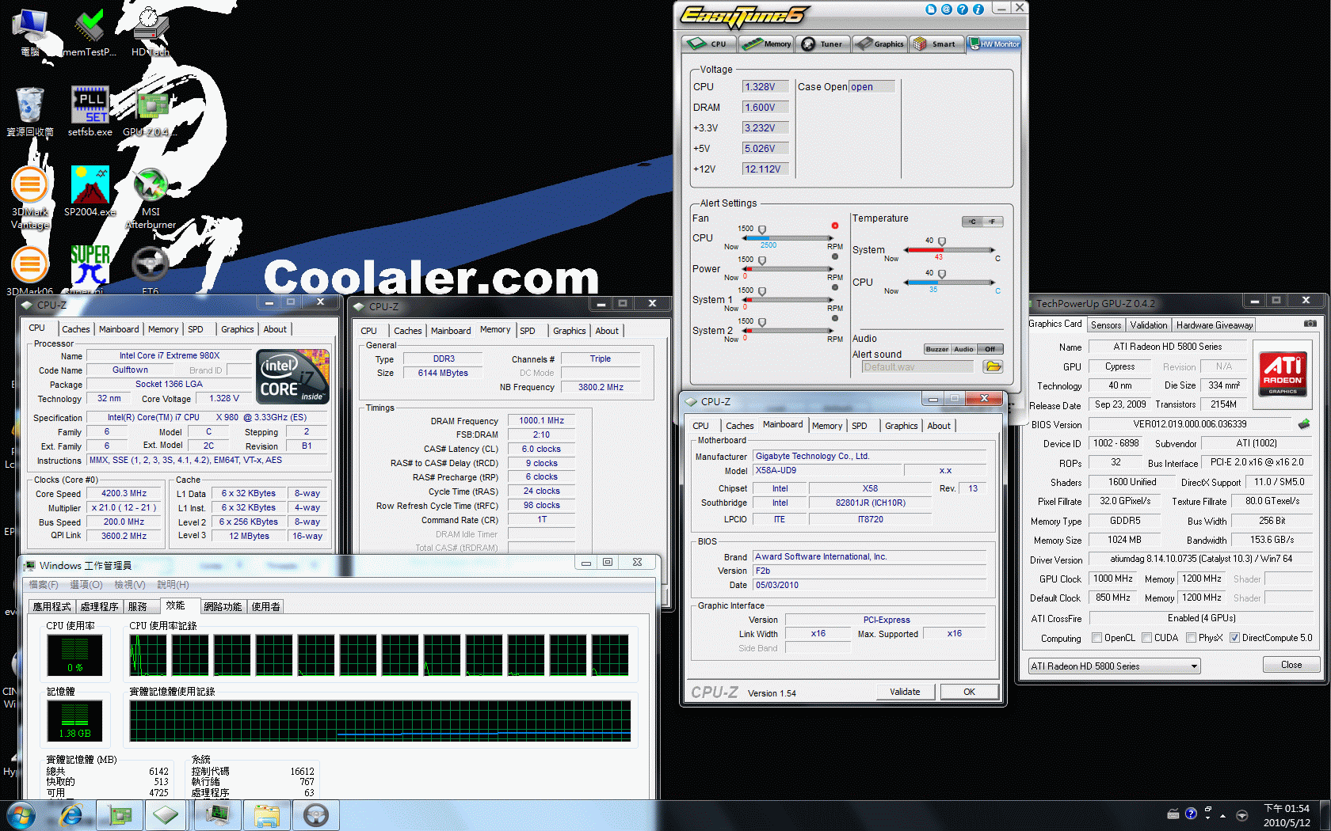Open the GPU-Z Sensors tab

(1106, 325)
